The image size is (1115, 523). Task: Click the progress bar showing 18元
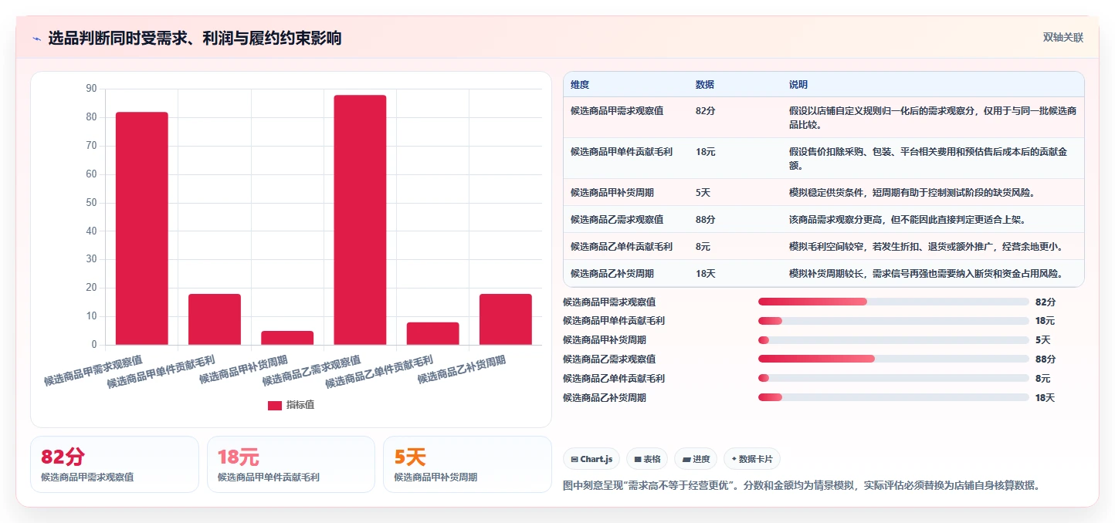pyautogui.click(x=893, y=321)
